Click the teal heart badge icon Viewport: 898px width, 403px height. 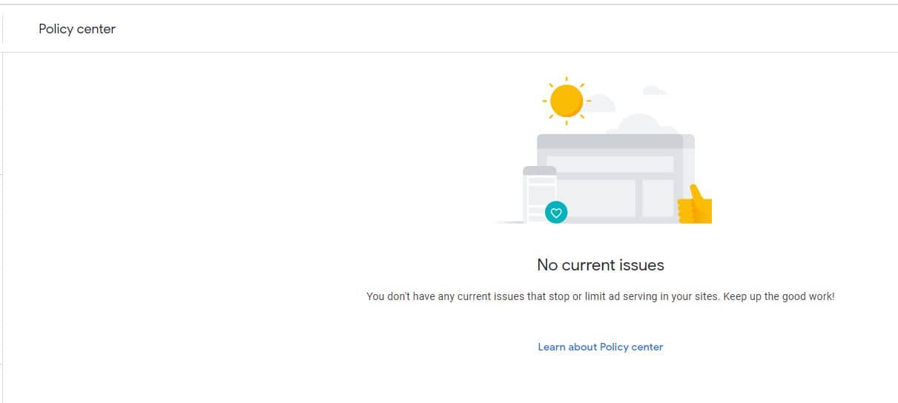(556, 213)
